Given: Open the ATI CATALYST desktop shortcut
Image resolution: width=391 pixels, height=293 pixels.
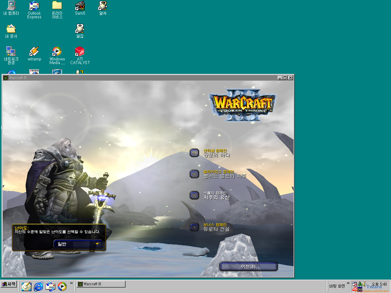Looking at the screenshot, I should coord(80,56).
